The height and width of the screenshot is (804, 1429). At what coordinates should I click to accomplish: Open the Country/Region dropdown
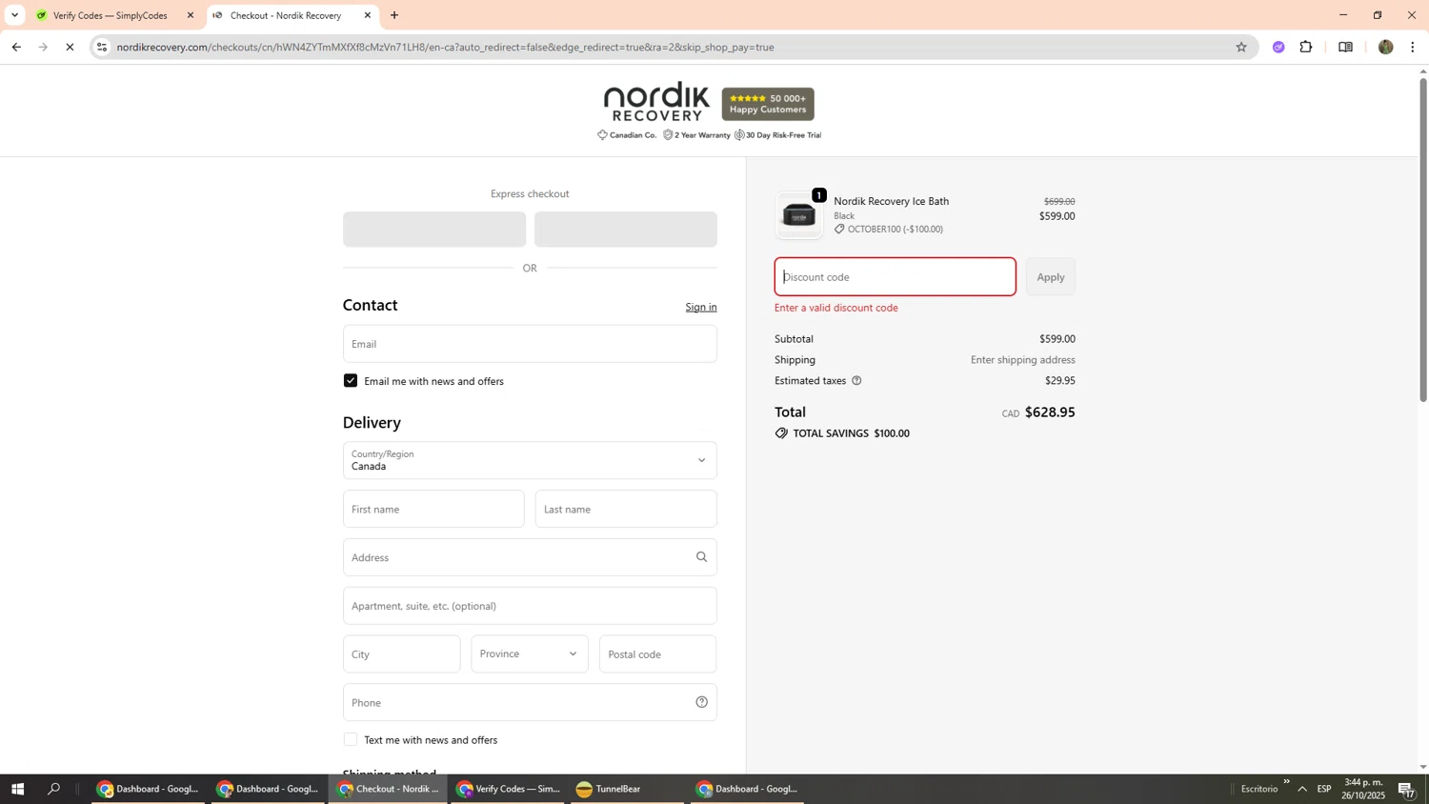(530, 460)
